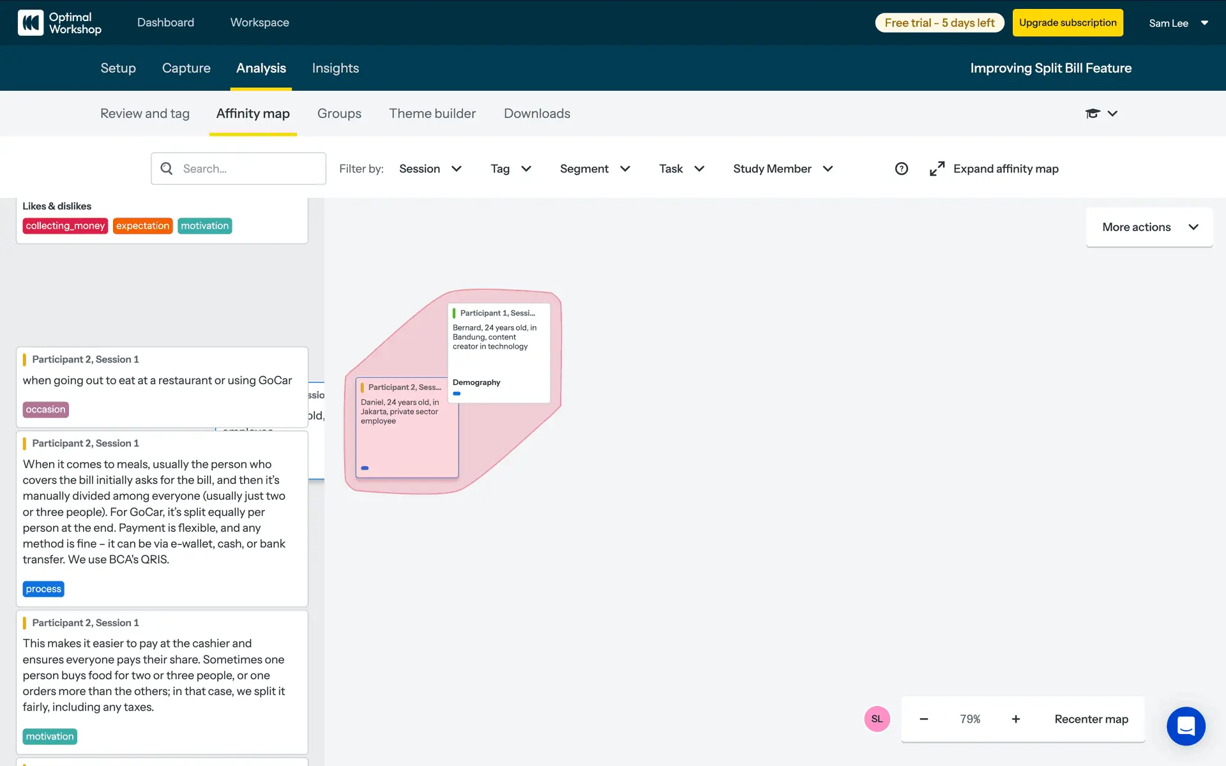1226x766 pixels.
Task: Expand the Study Member filter
Action: click(783, 169)
